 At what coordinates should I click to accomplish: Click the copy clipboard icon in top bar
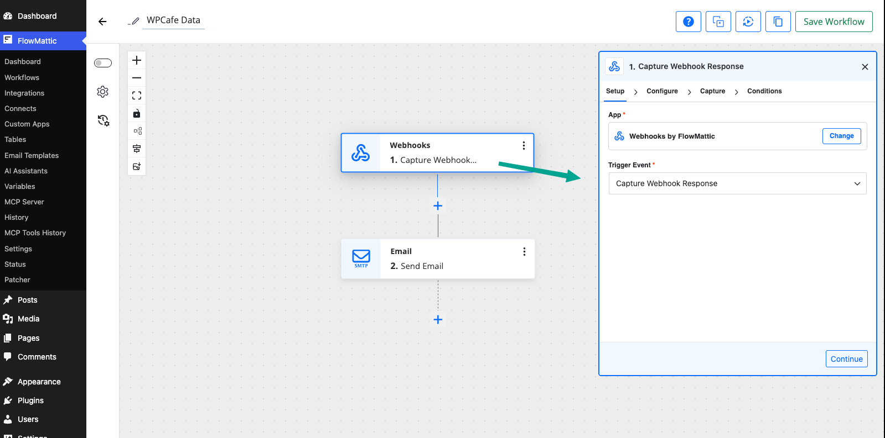pyautogui.click(x=778, y=22)
